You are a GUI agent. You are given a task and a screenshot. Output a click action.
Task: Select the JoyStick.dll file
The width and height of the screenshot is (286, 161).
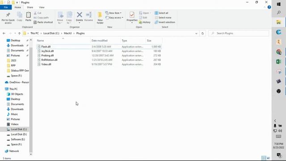tap(99, 51)
